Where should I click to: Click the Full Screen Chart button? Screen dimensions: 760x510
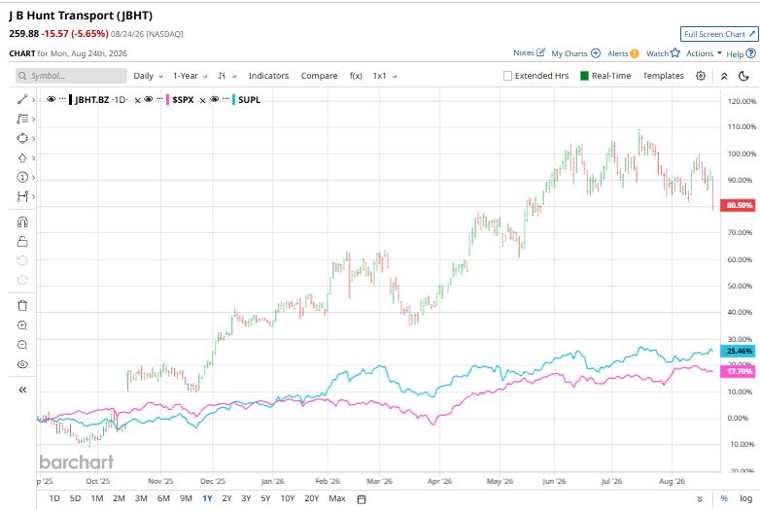point(719,34)
